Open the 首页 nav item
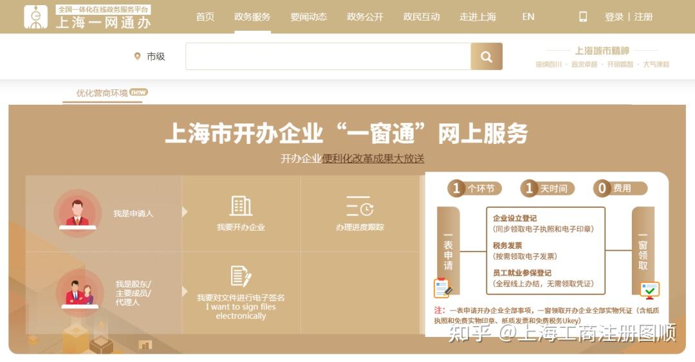This screenshot has width=695, height=362. tap(205, 17)
